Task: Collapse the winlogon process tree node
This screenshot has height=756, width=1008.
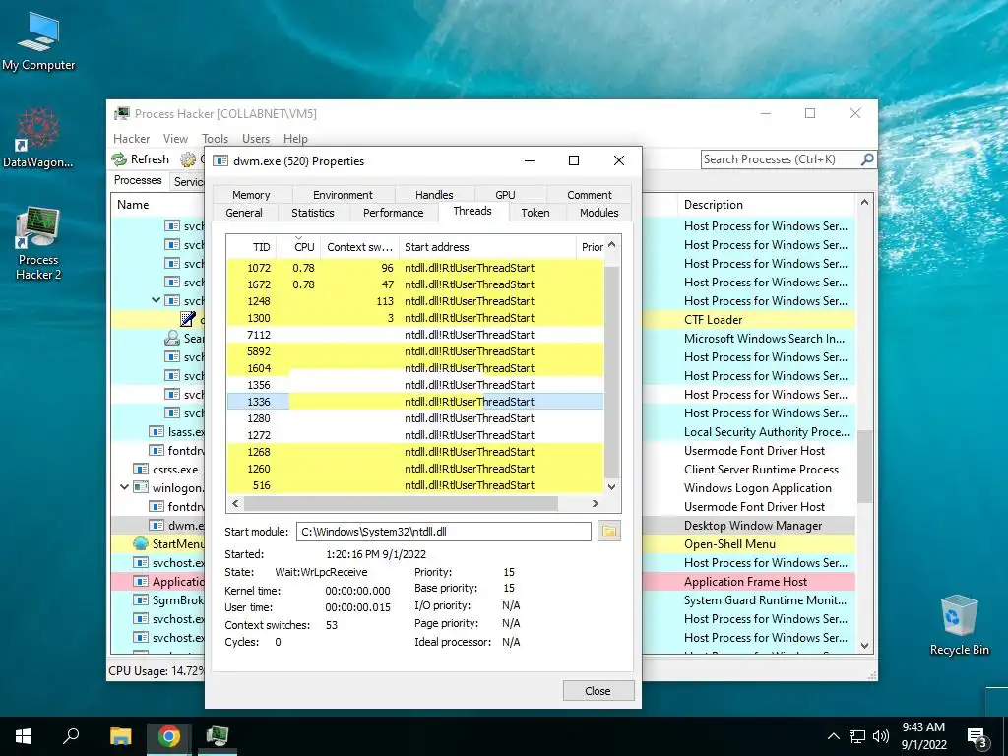Action: tap(125, 487)
